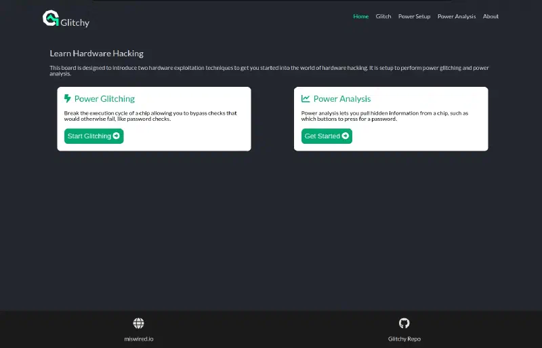
Task: Select the Power Glitching card heading
Action: [104, 98]
